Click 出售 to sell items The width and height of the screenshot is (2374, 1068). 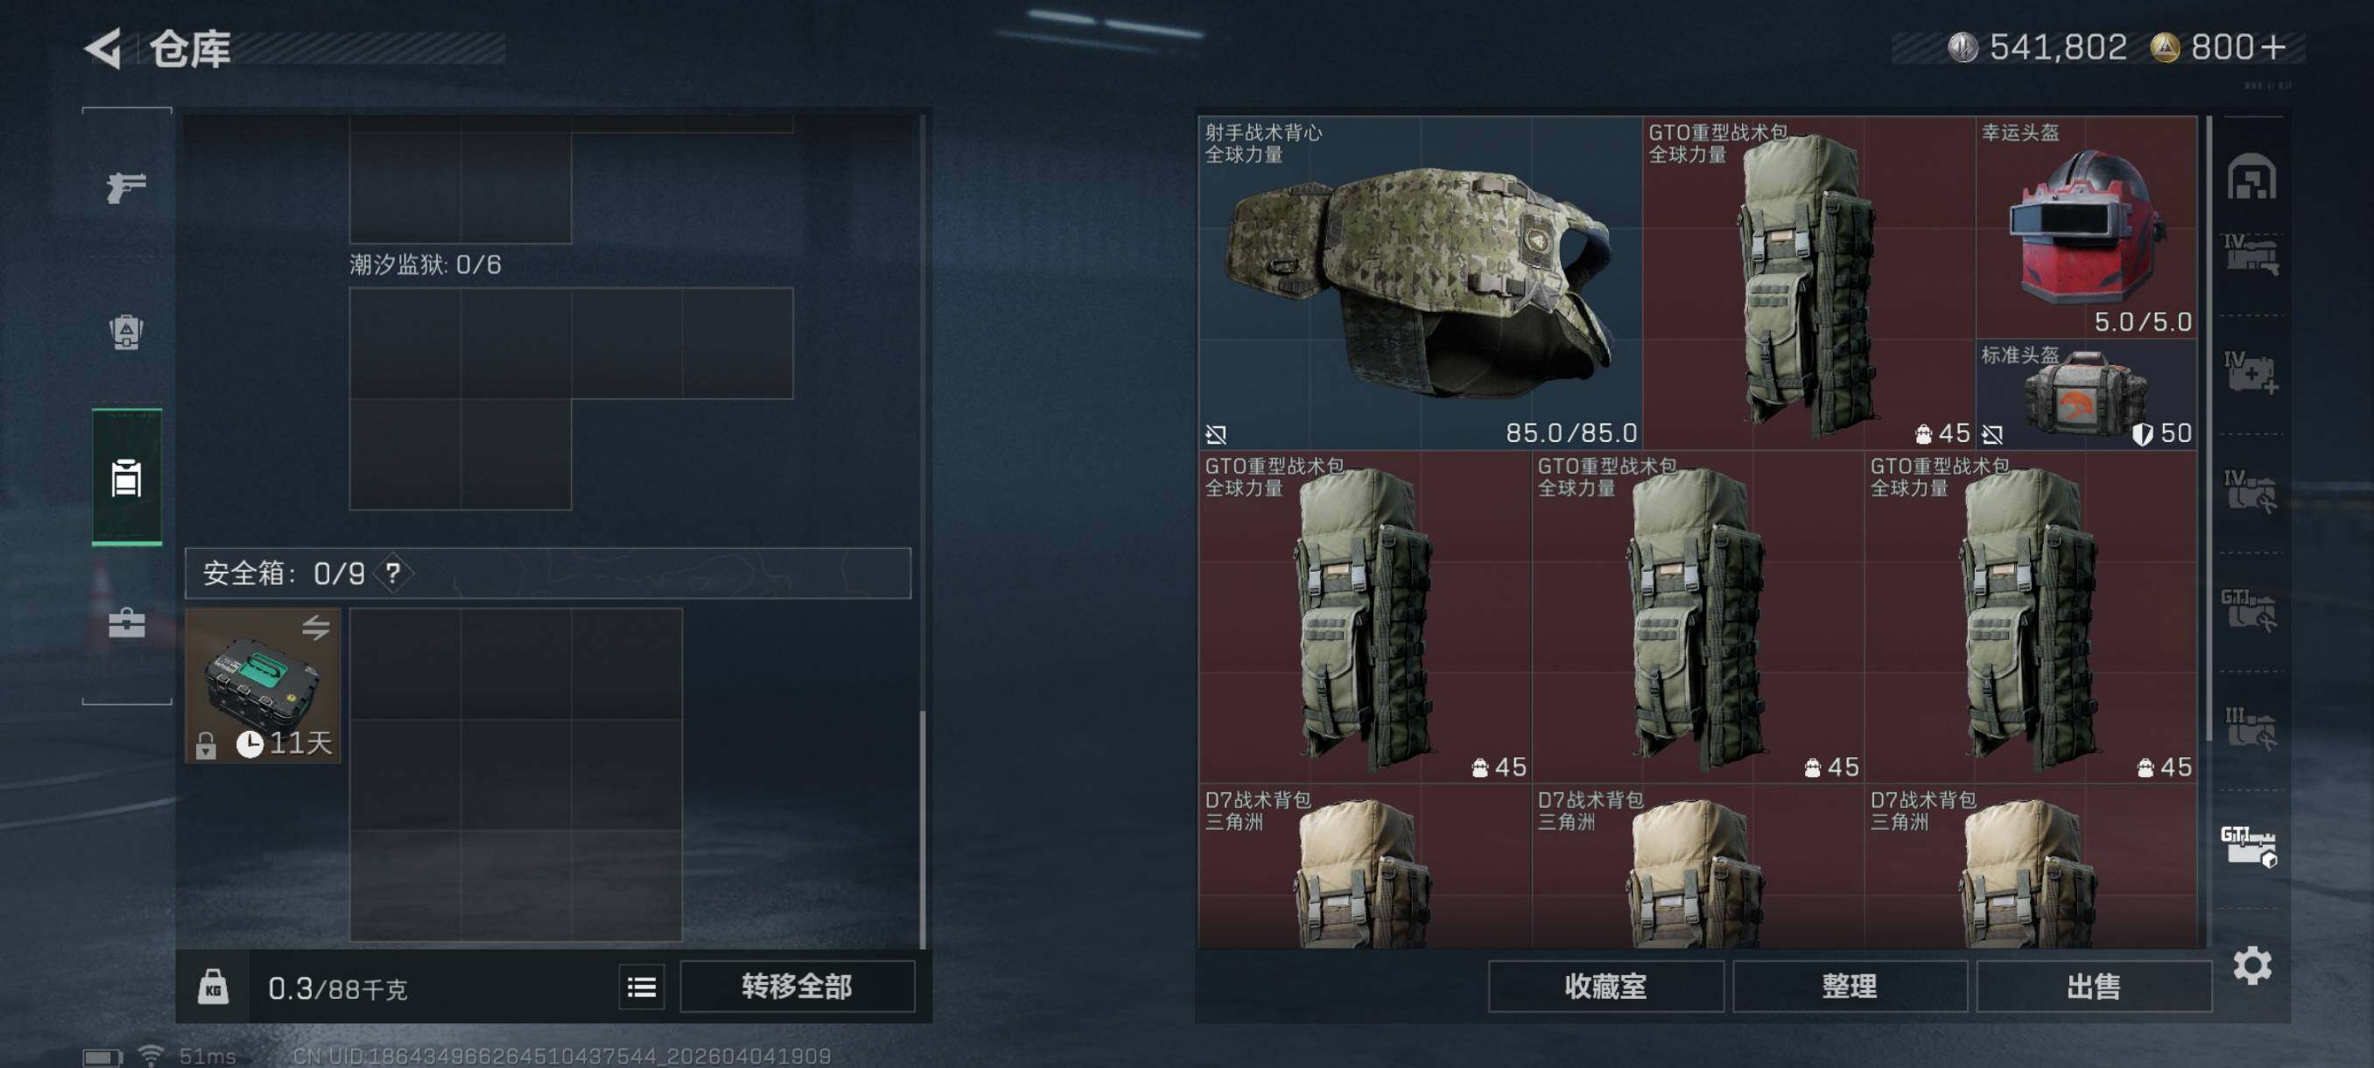(2094, 987)
